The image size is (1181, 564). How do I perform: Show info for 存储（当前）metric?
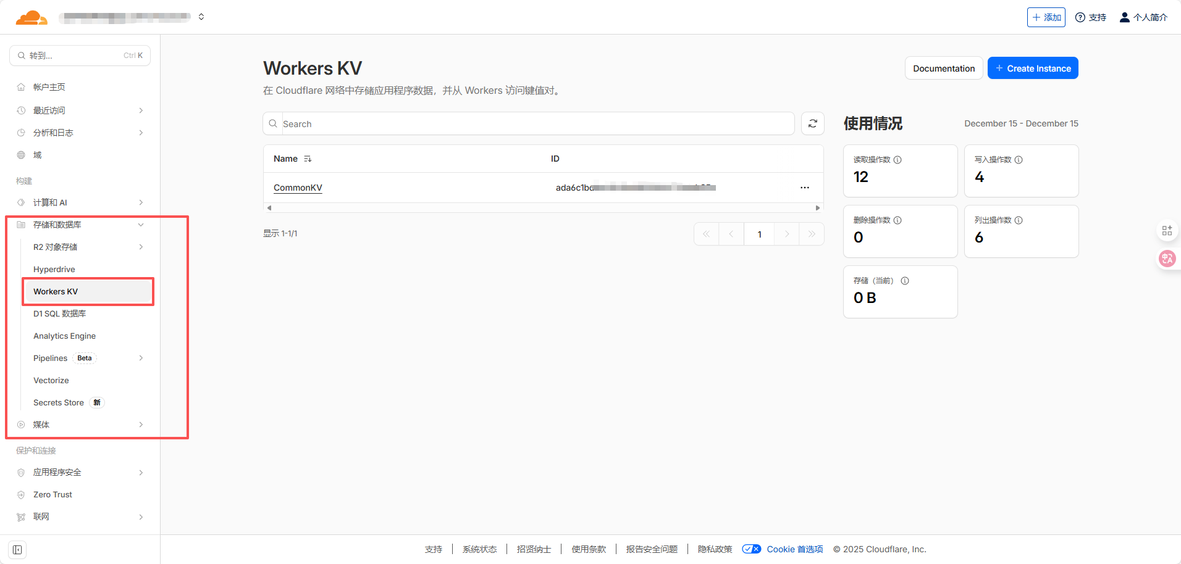pyautogui.click(x=905, y=281)
